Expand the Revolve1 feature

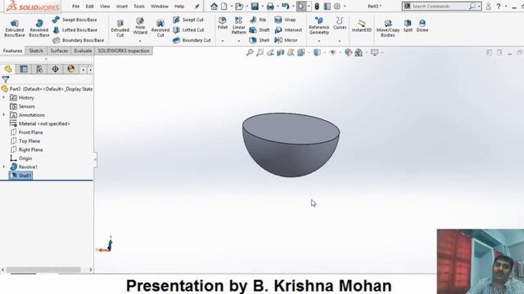(4, 167)
